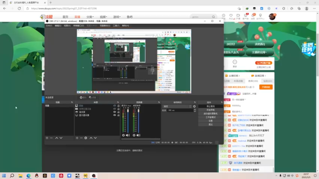Hide the 游戏源 source
The height and width of the screenshot is (179, 319).
click(x=114, y=112)
